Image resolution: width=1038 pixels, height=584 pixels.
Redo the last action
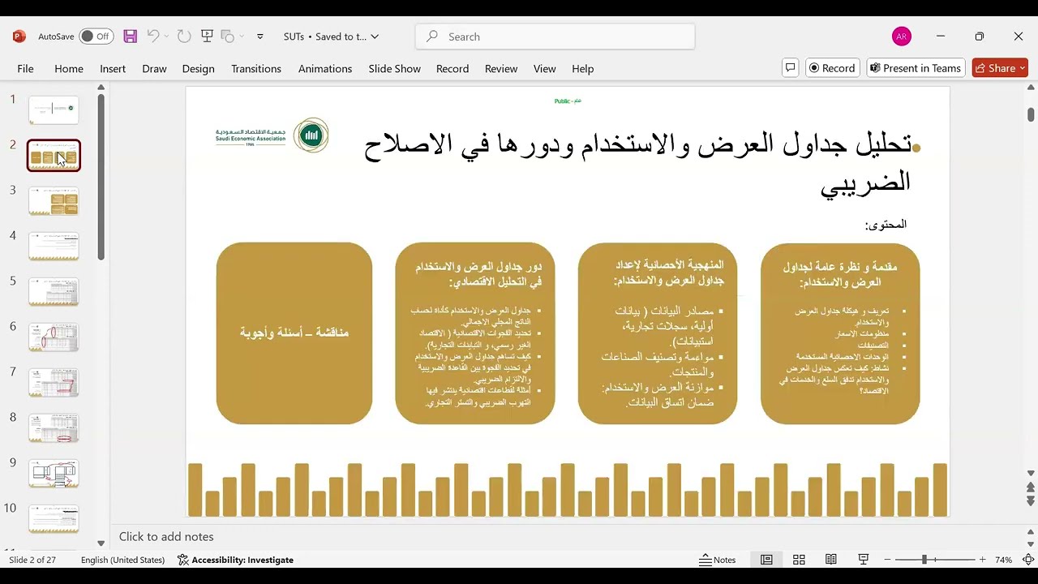point(184,36)
